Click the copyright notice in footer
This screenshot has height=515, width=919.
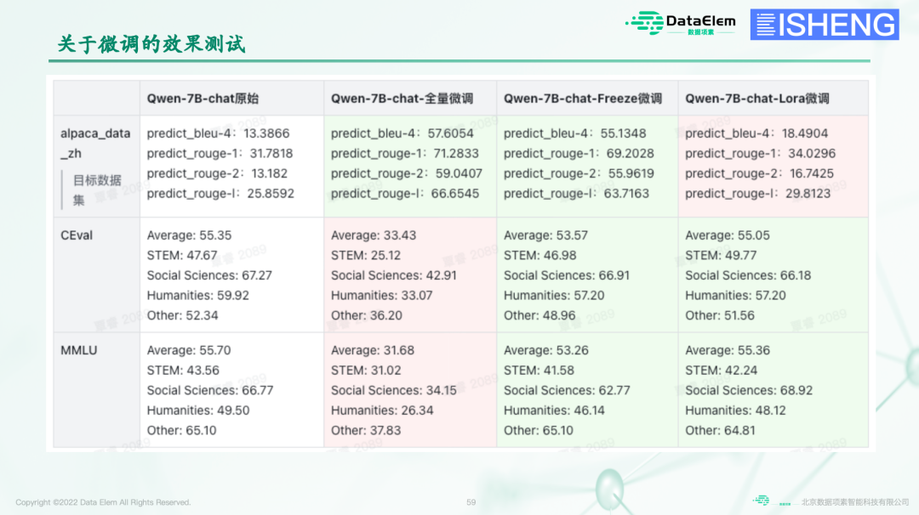point(103,502)
